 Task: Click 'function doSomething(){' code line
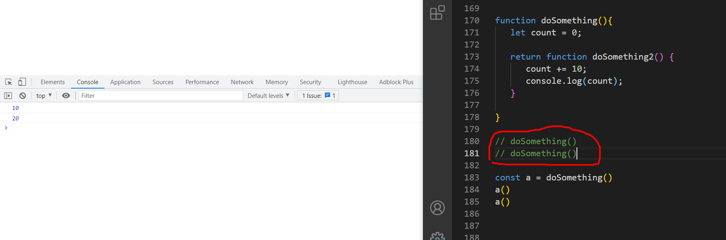pyautogui.click(x=554, y=21)
